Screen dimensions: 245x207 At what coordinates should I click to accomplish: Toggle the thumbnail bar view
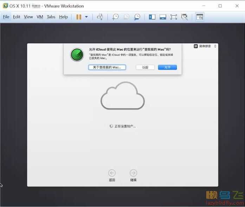click(163, 17)
